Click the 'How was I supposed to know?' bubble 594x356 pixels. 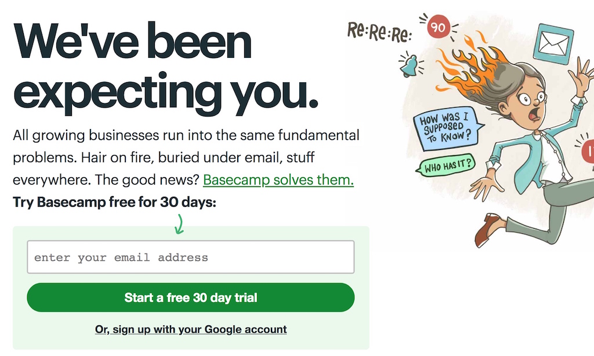[x=447, y=129]
